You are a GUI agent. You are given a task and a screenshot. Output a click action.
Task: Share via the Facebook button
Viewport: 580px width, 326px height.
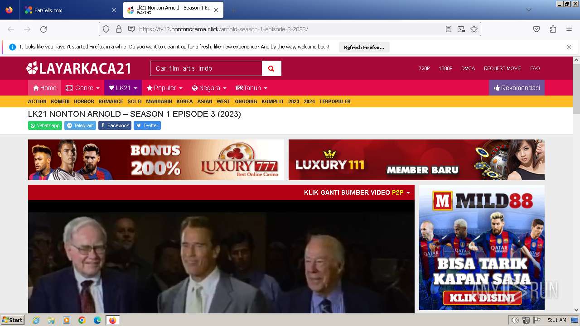tap(115, 125)
